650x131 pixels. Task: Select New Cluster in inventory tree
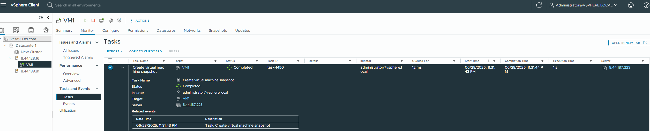coord(31,52)
